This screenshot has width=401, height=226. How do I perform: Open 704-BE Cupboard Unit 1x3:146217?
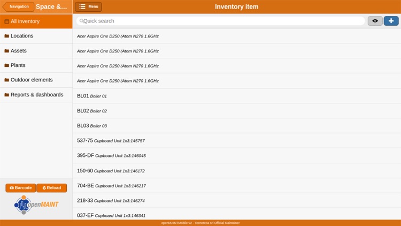[x=237, y=185]
